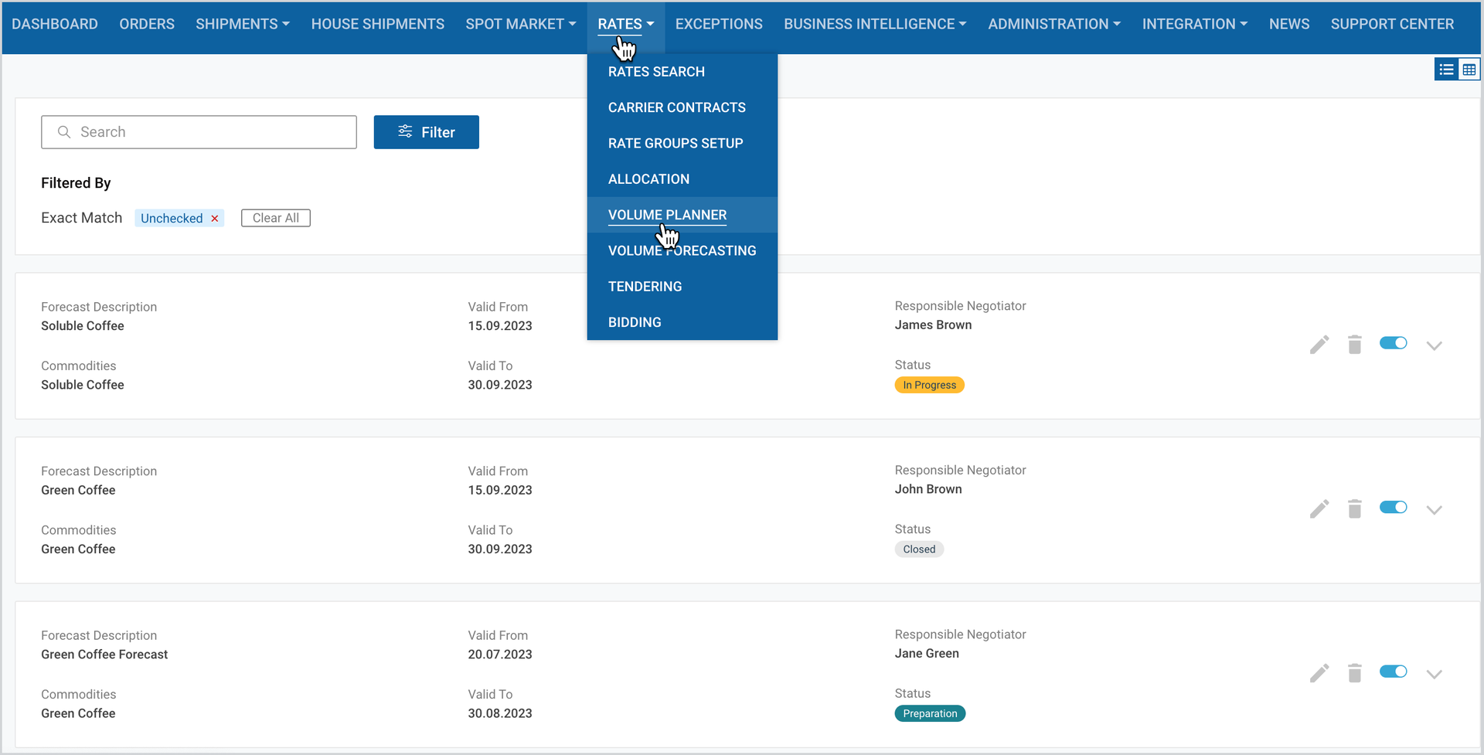Image resolution: width=1484 pixels, height=755 pixels.
Task: Delete the Soluble Coffee forecast
Action: (1354, 345)
